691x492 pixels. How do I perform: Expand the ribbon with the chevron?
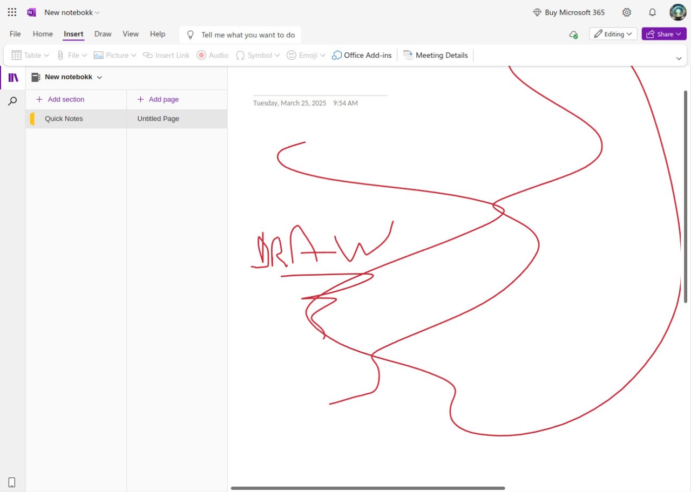[x=679, y=58]
